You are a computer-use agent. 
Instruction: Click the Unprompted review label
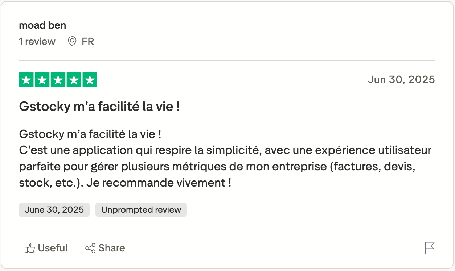[x=141, y=209]
